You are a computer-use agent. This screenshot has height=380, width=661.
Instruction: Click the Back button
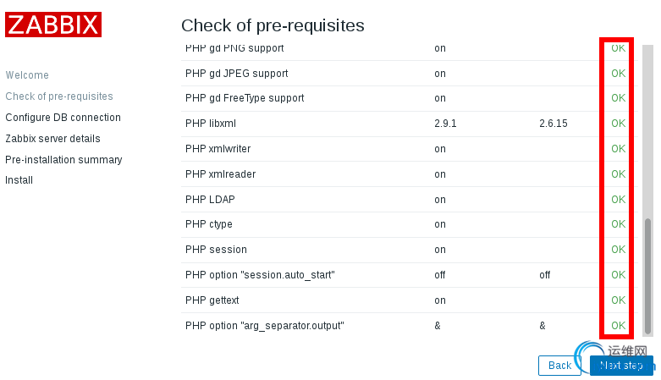tap(559, 365)
